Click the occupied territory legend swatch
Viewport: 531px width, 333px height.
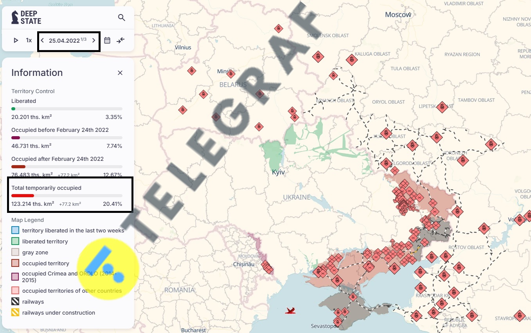[x=15, y=263]
